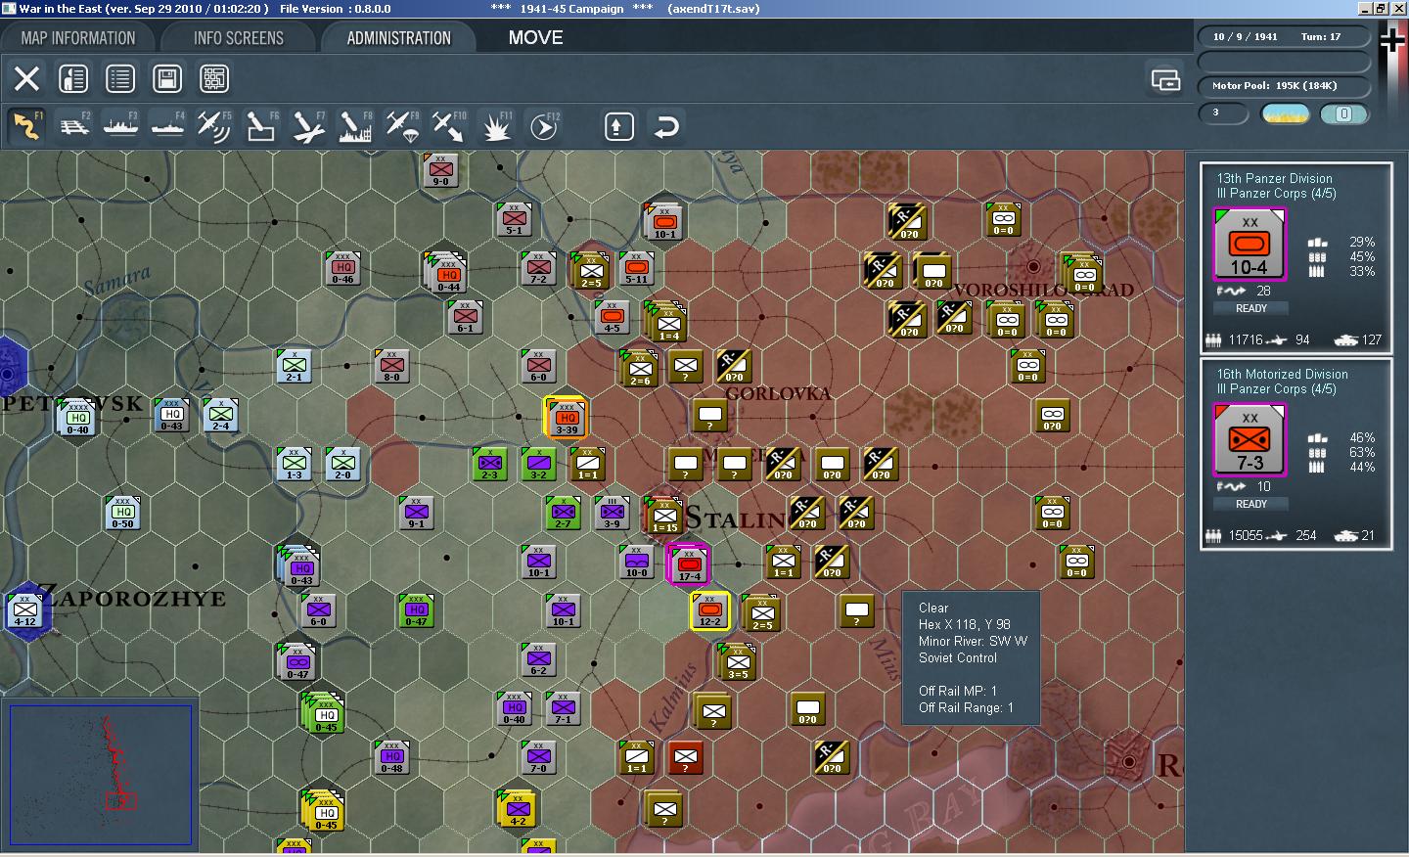Select the Soviet infantry stack 1=15

click(x=664, y=515)
